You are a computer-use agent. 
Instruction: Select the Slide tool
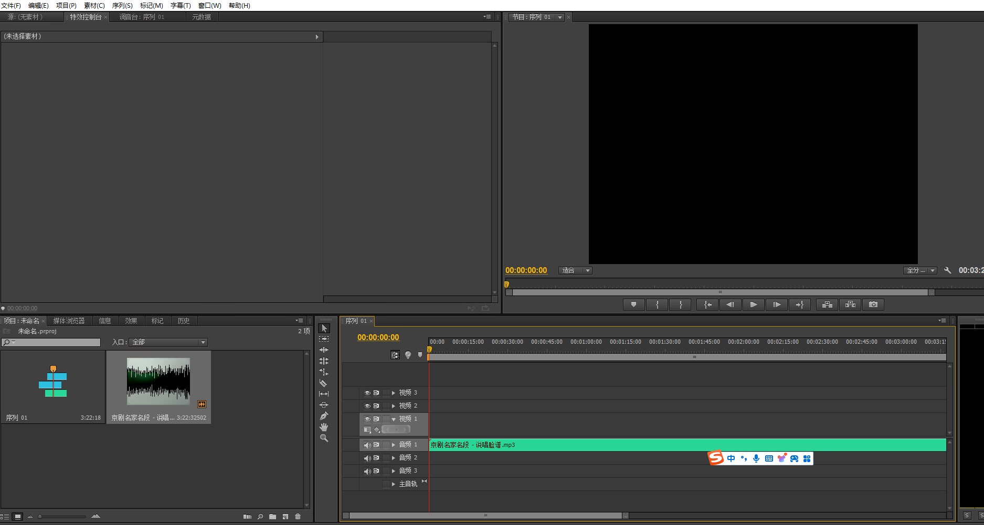(x=324, y=405)
